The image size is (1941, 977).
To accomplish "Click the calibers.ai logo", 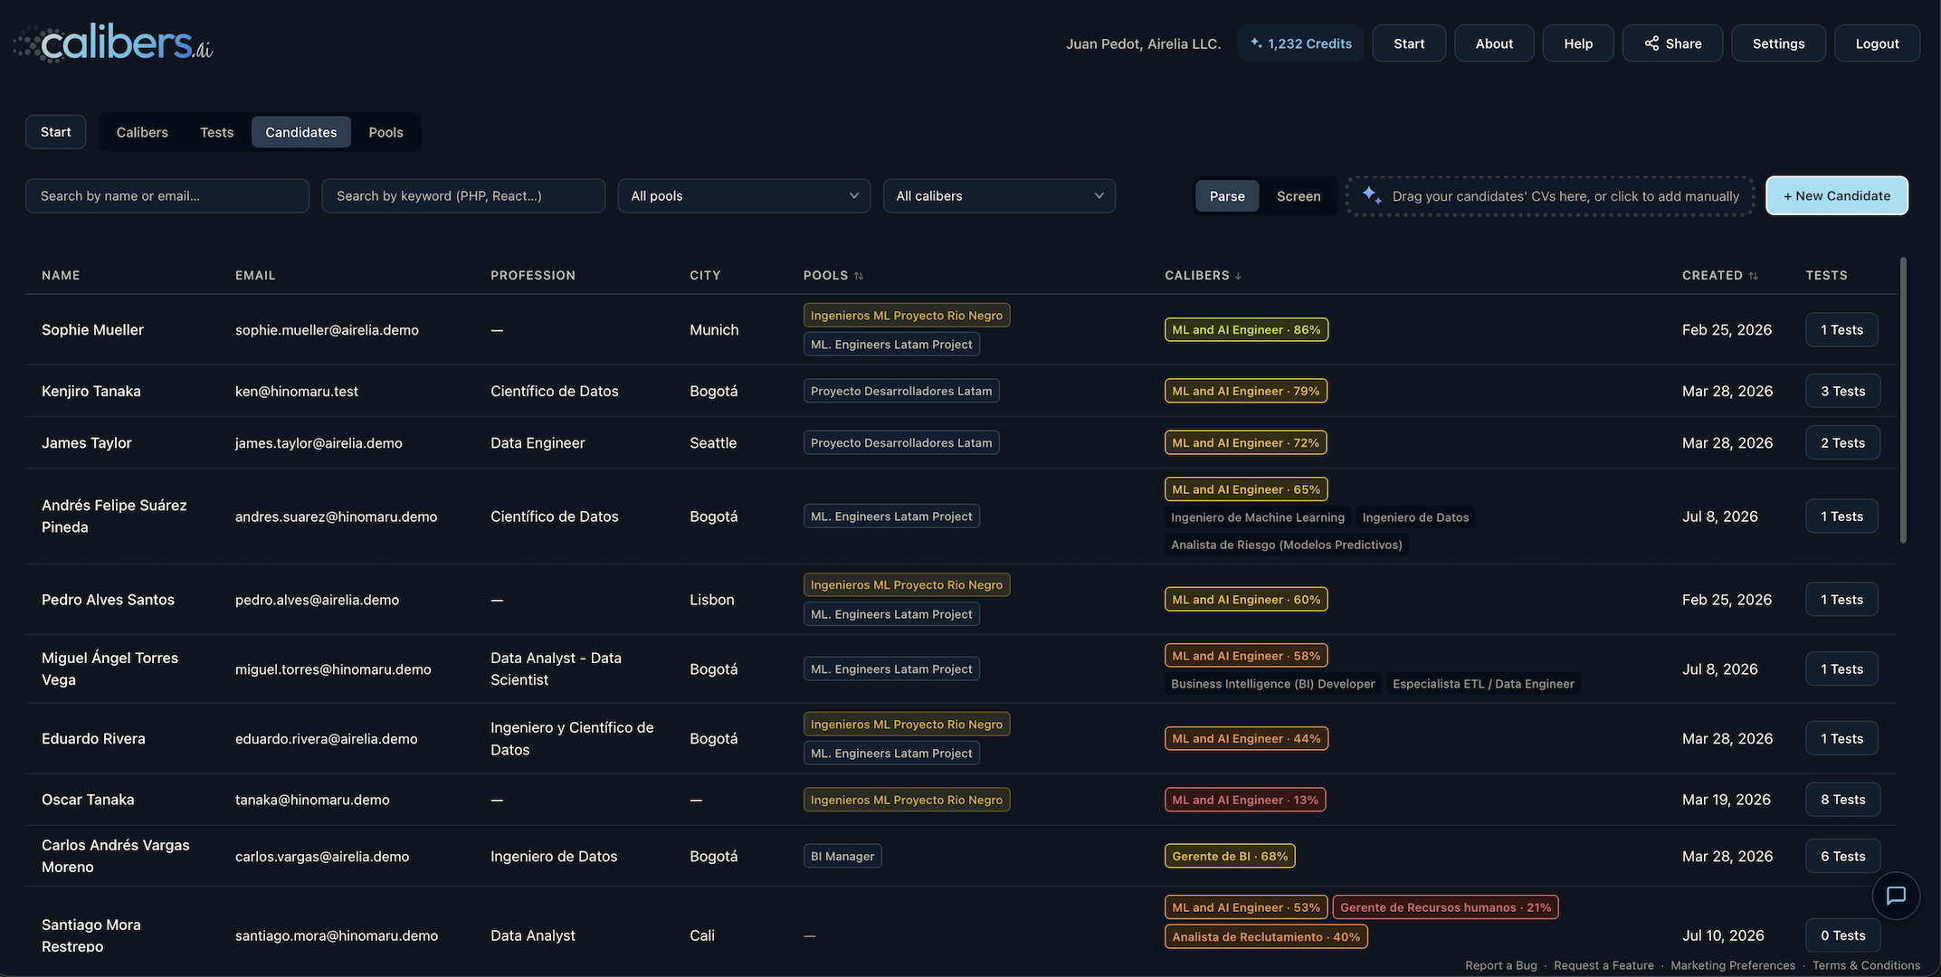I will pos(113,43).
